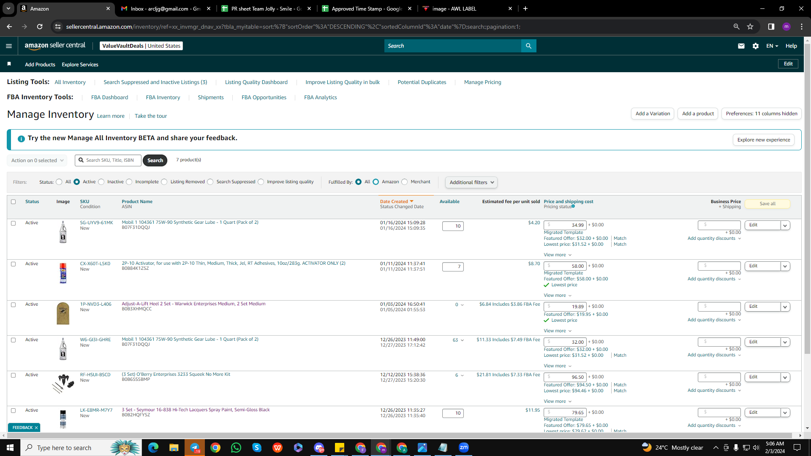811x456 pixels.
Task: Open Manage Pricing in Listing Tools
Action: (x=483, y=82)
